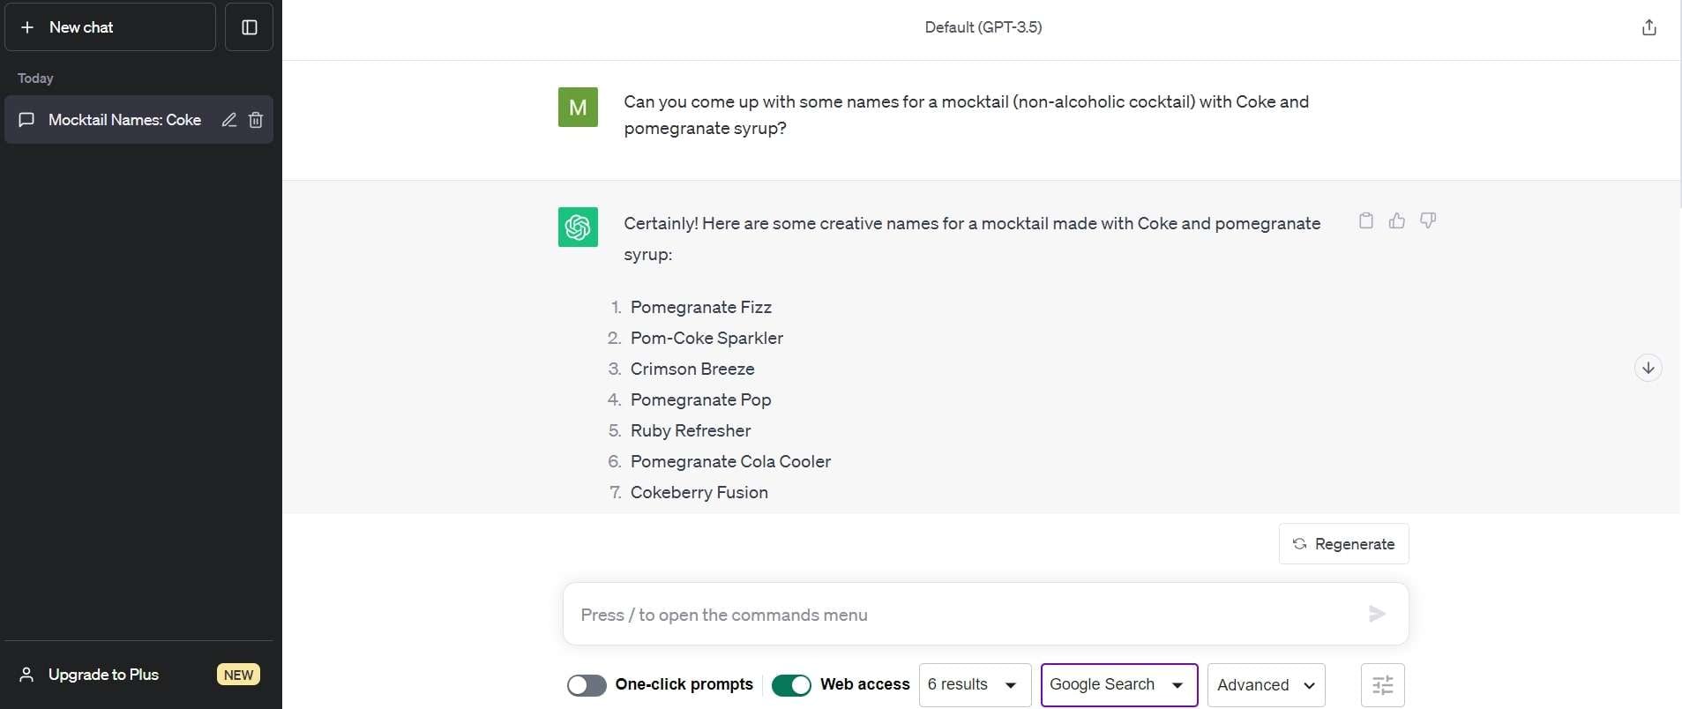Select the Mocktail Names: Coke chat
This screenshot has width=1682, height=709.
tap(123, 120)
